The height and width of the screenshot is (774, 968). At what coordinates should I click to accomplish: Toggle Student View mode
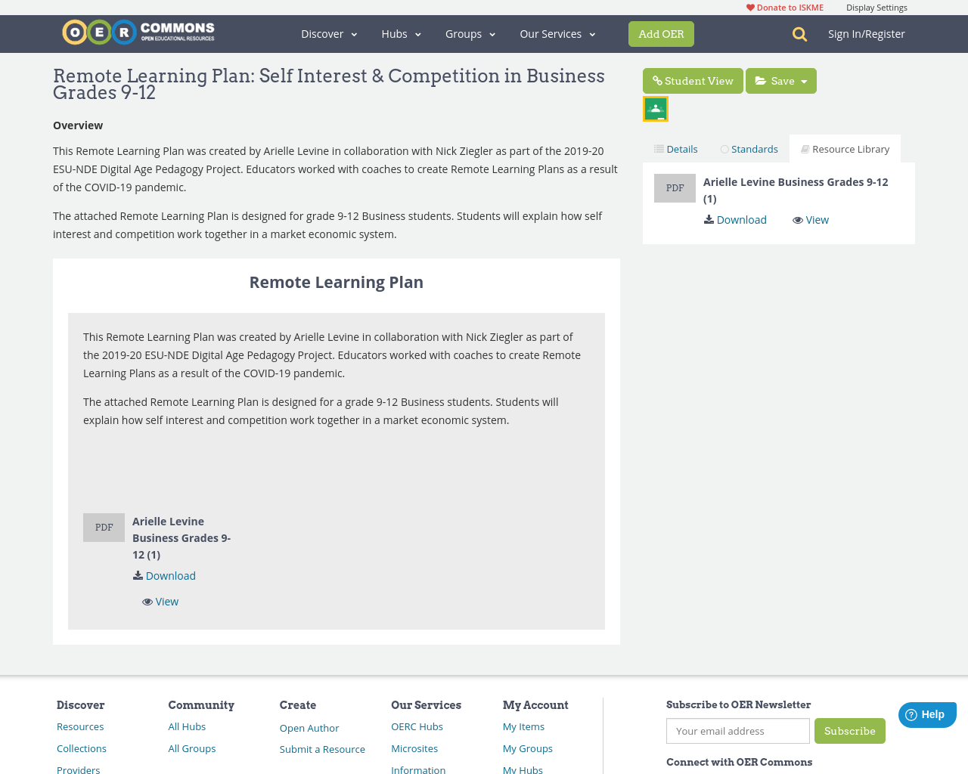point(692,79)
